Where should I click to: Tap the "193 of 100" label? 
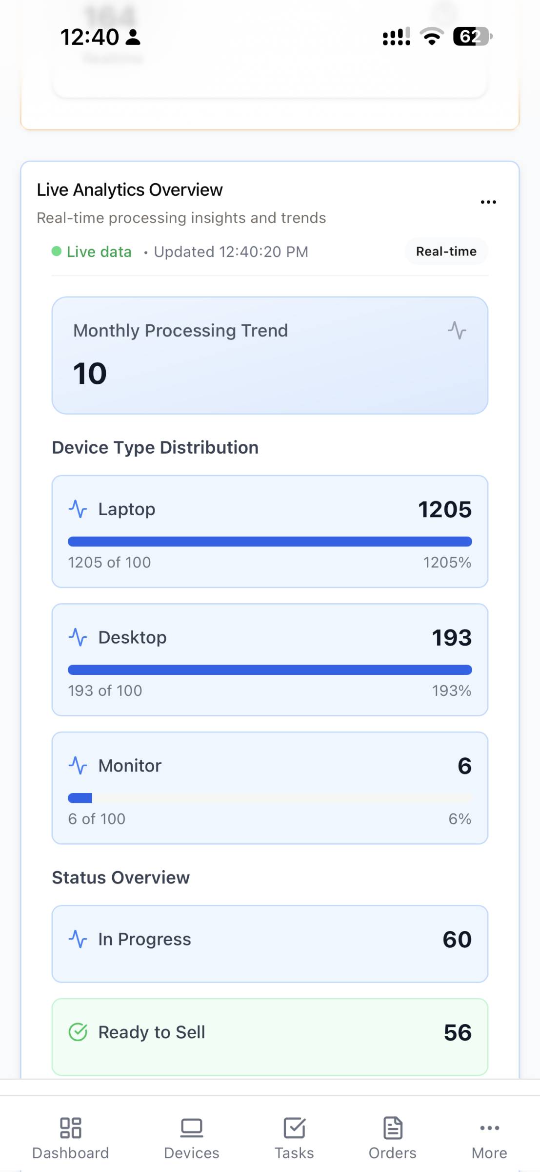(x=105, y=691)
